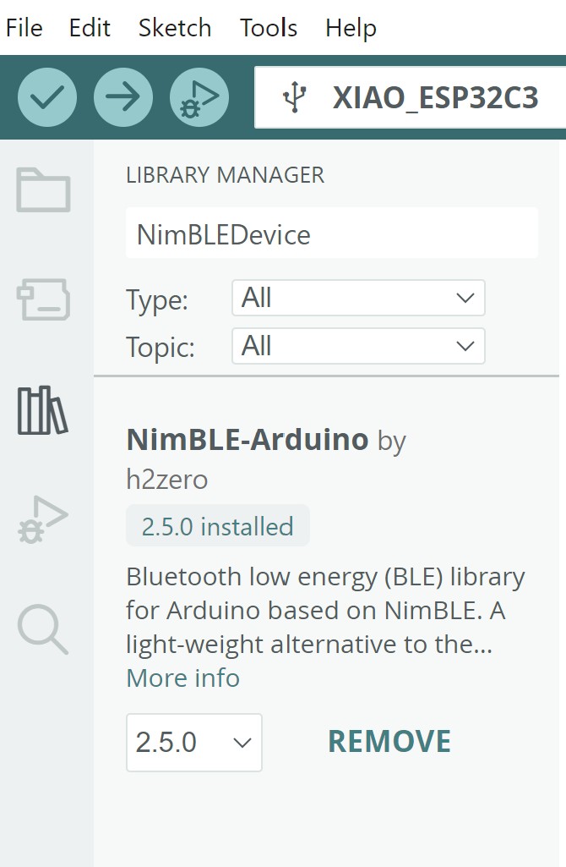Open the Help menu
The width and height of the screenshot is (566, 867).
click(351, 28)
